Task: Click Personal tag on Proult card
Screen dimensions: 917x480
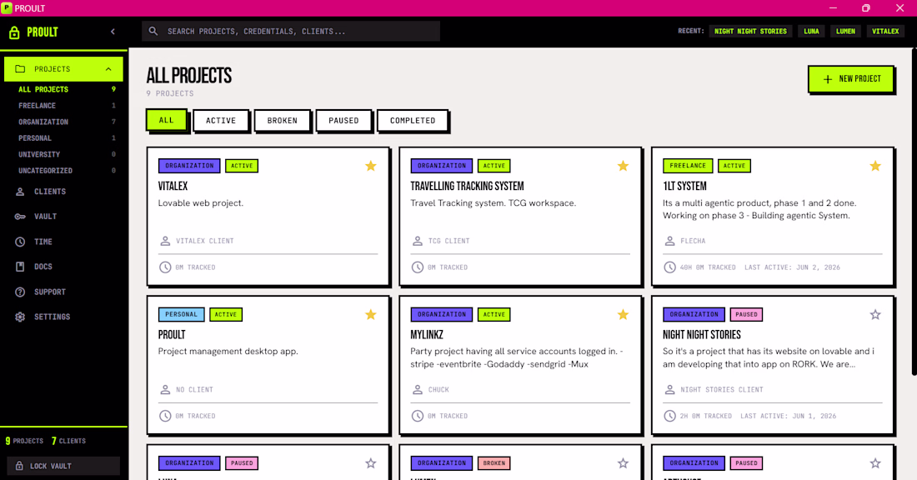Action: (181, 314)
